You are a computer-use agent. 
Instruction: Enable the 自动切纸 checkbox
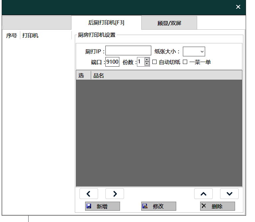[155, 62]
